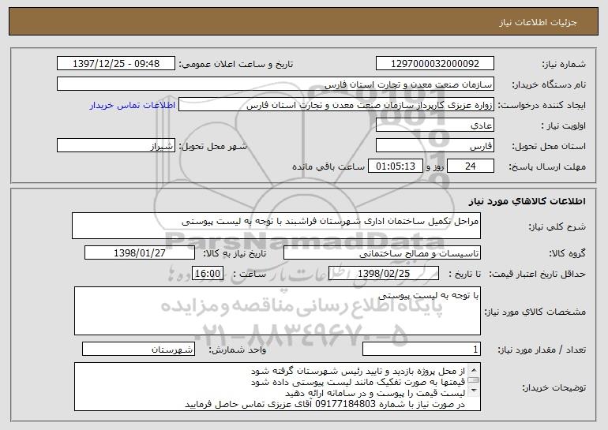Click the counting unit field شهرستان
This screenshot has width=608, height=430.
[x=138, y=349]
